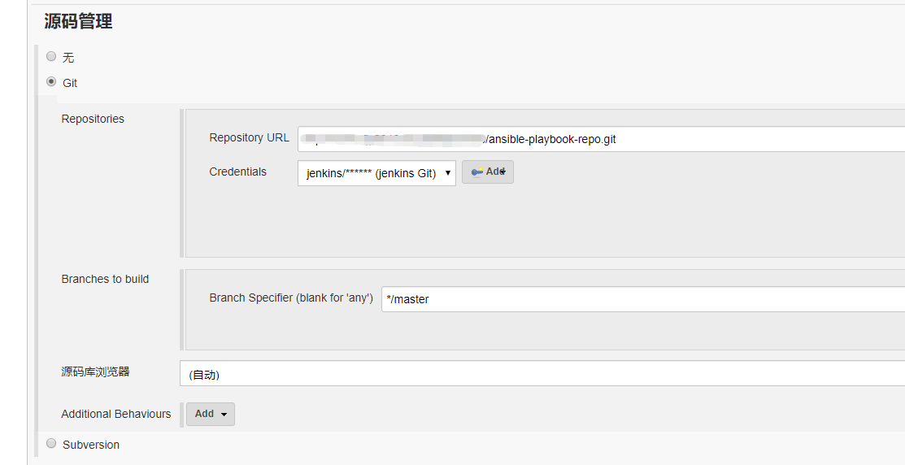Click the 无 option label text
905x465 pixels.
point(68,58)
